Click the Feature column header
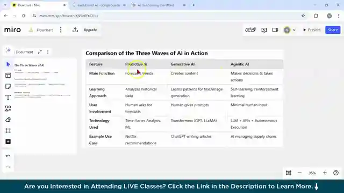Screen dimensions: 344x193 (x=96, y=64)
